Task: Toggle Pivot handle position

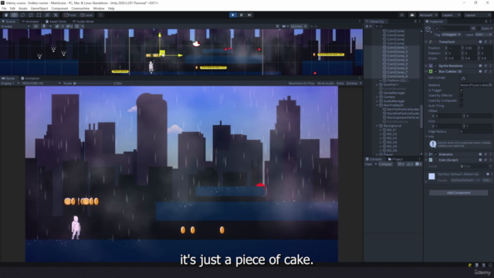Action: pos(70,15)
